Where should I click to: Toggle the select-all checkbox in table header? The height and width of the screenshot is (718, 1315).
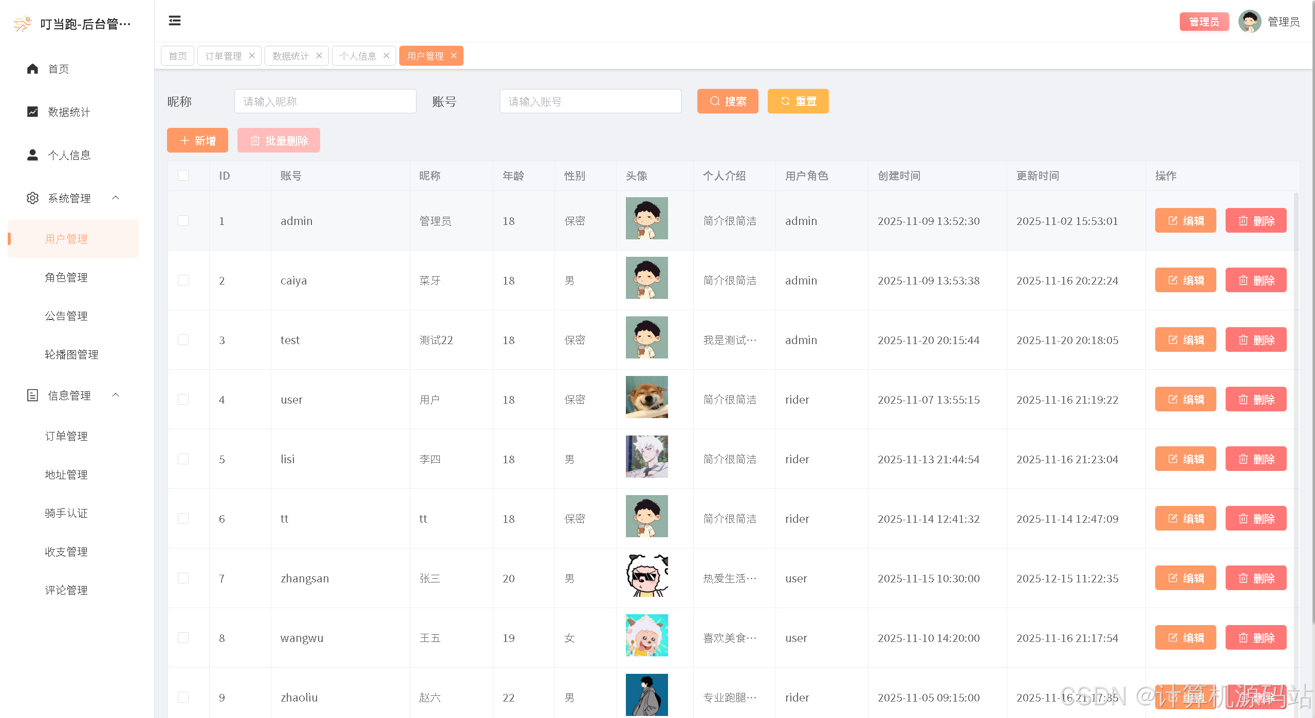point(183,175)
